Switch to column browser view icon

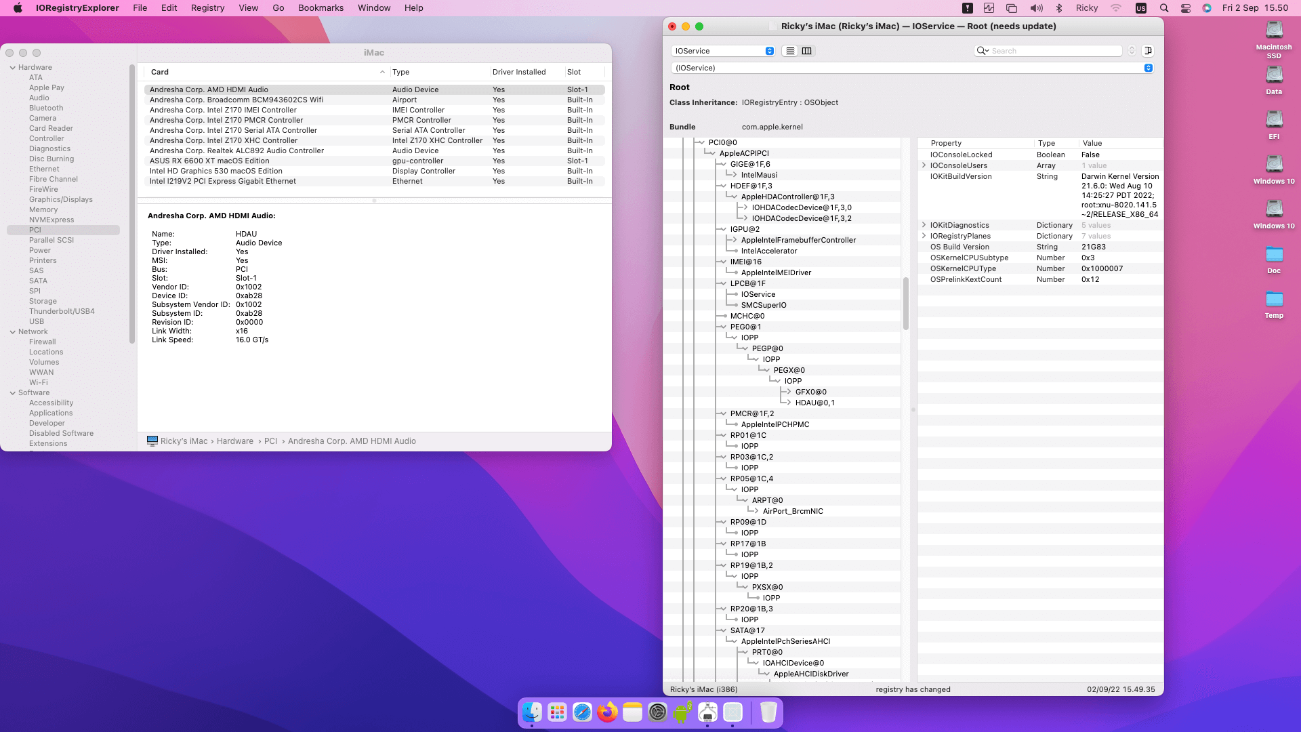(806, 51)
